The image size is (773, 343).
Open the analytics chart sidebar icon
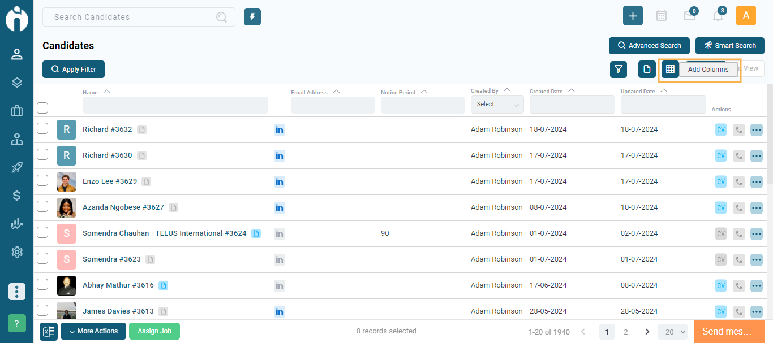(17, 224)
